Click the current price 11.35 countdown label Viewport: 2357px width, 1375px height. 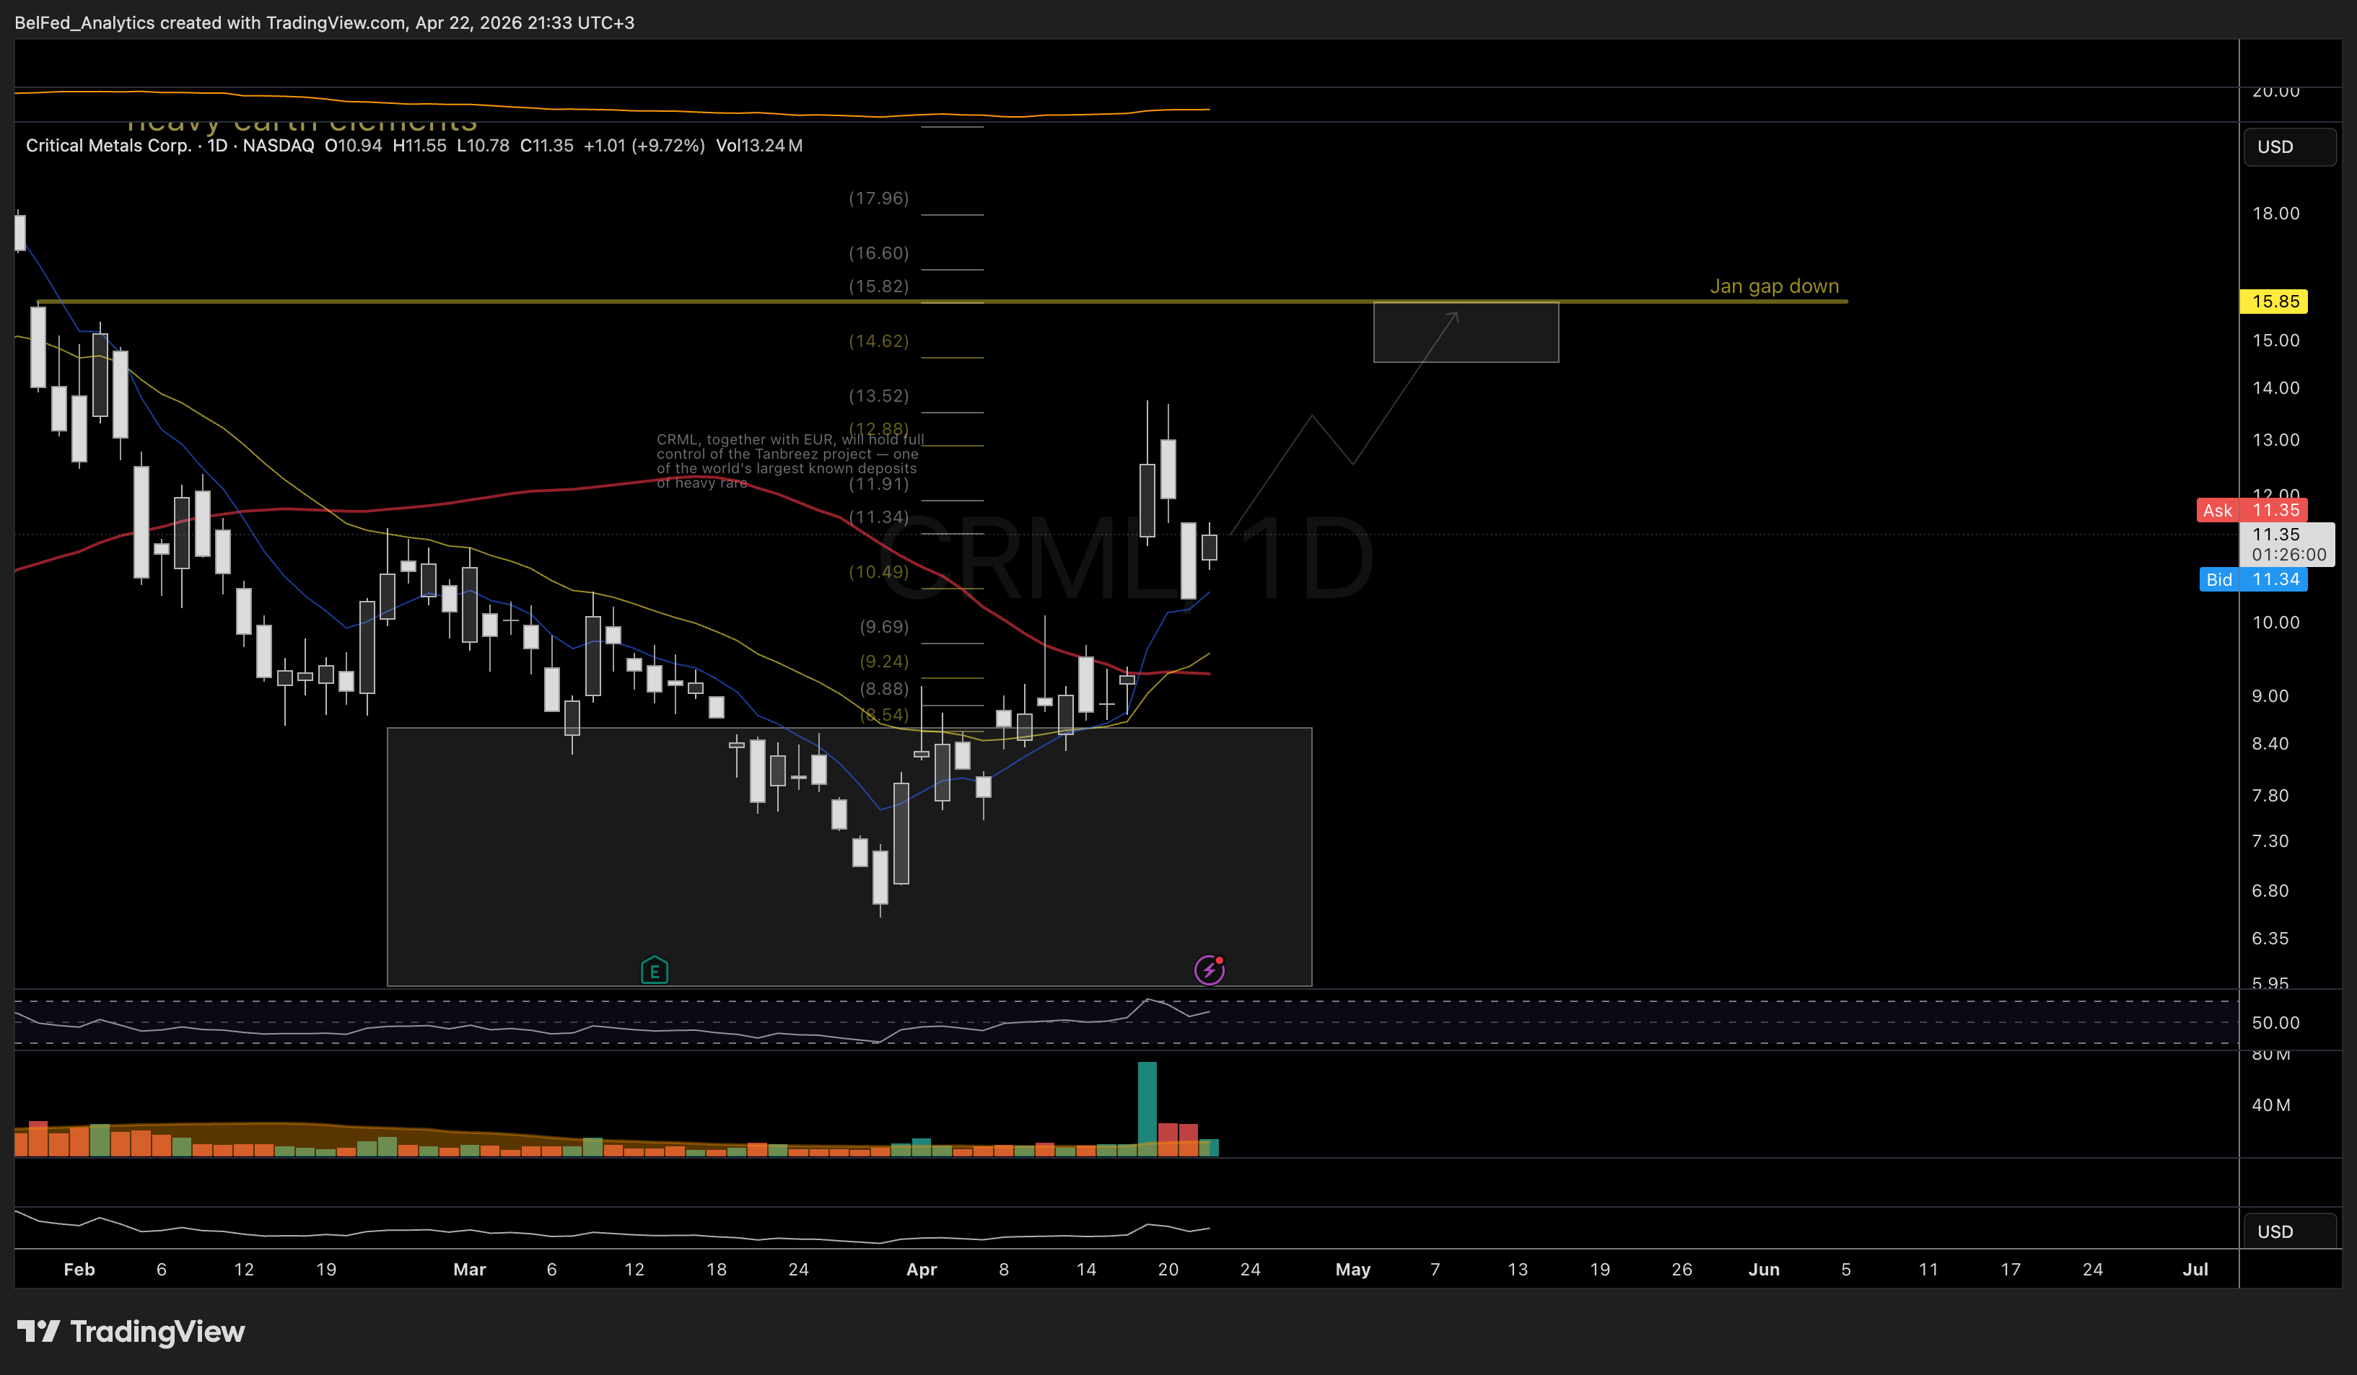pyautogui.click(x=2287, y=544)
